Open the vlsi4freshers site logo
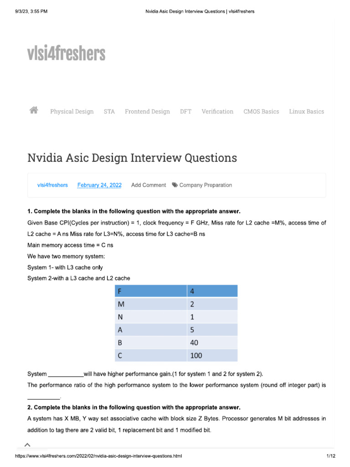This screenshot has width=350, height=467. point(67,53)
